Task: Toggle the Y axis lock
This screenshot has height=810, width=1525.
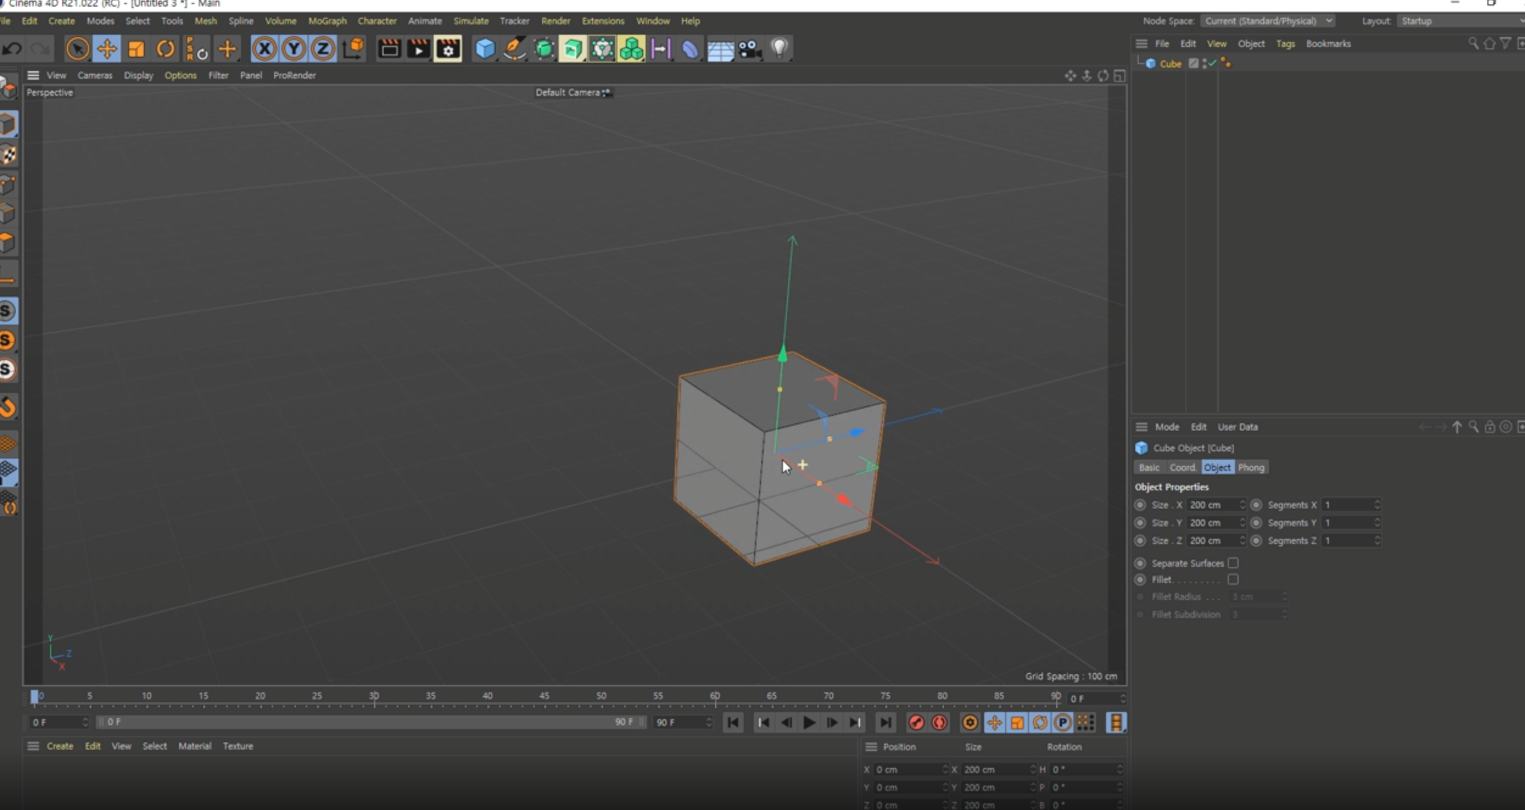Action: tap(294, 49)
